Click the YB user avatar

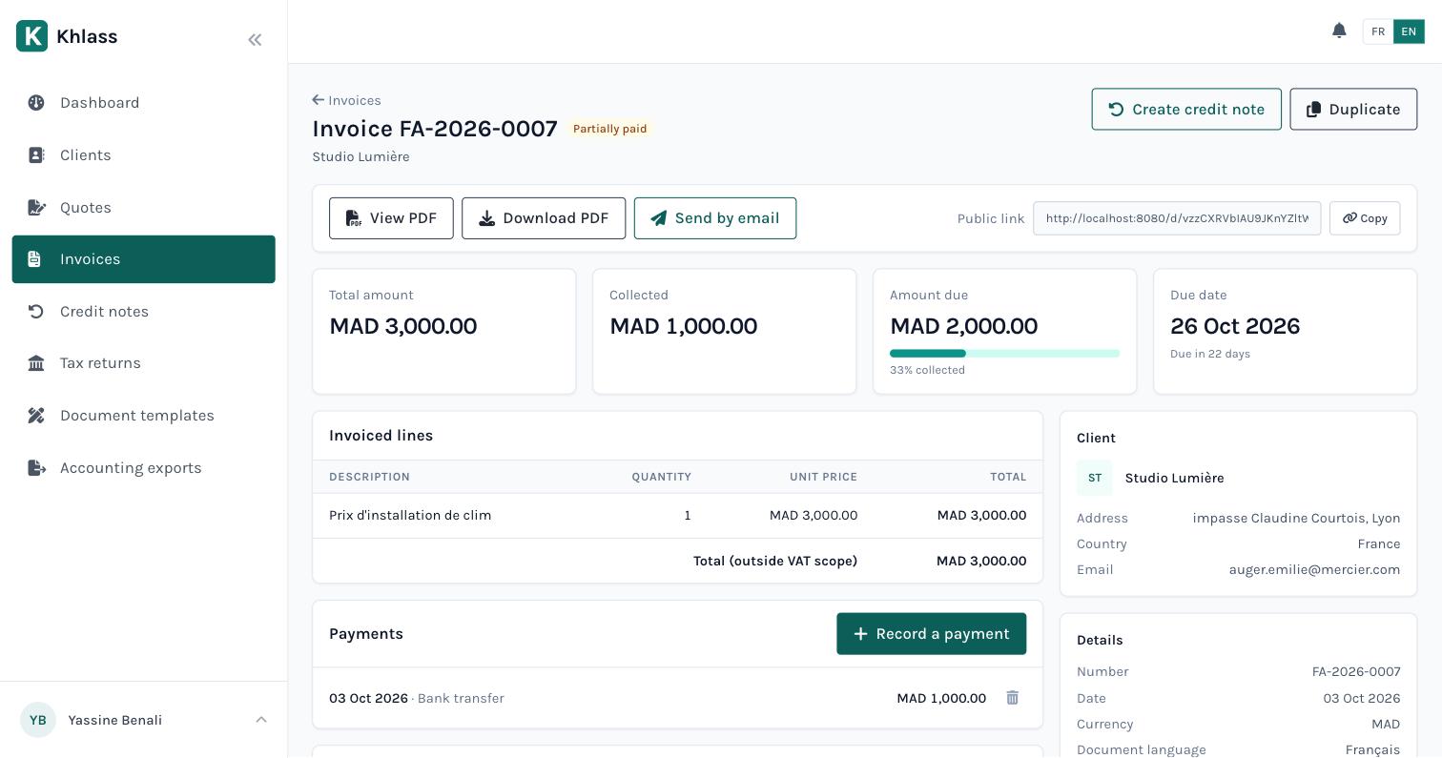coord(38,720)
